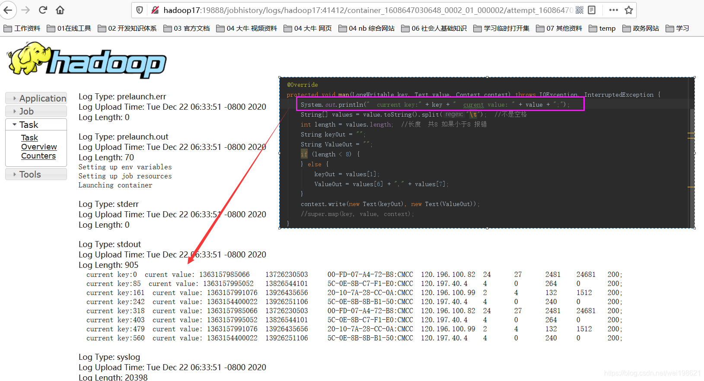This screenshot has width=704, height=381.
Task: Open page actions three-dot menu
Action: click(x=613, y=10)
